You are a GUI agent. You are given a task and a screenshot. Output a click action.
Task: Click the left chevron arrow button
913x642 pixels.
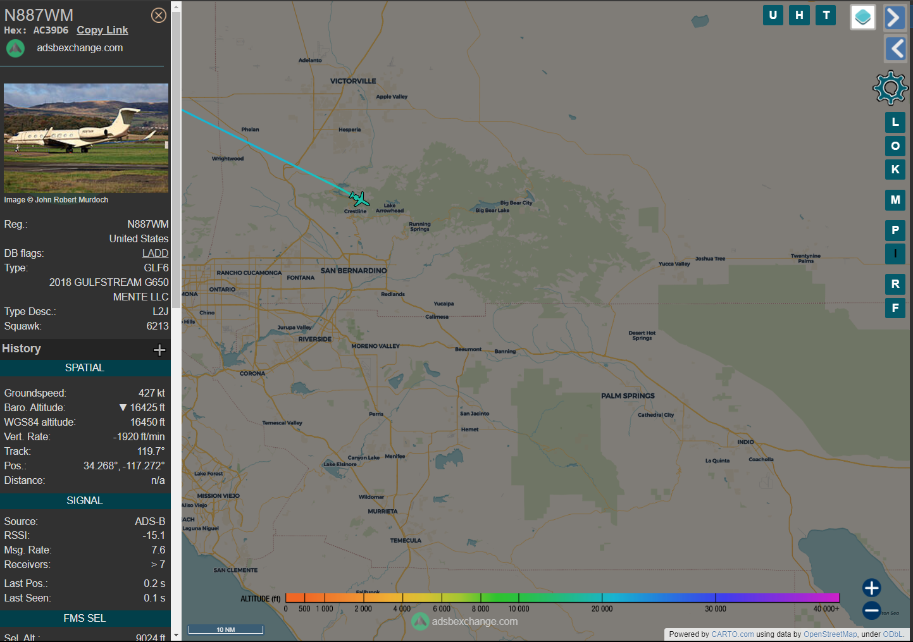pyautogui.click(x=895, y=49)
